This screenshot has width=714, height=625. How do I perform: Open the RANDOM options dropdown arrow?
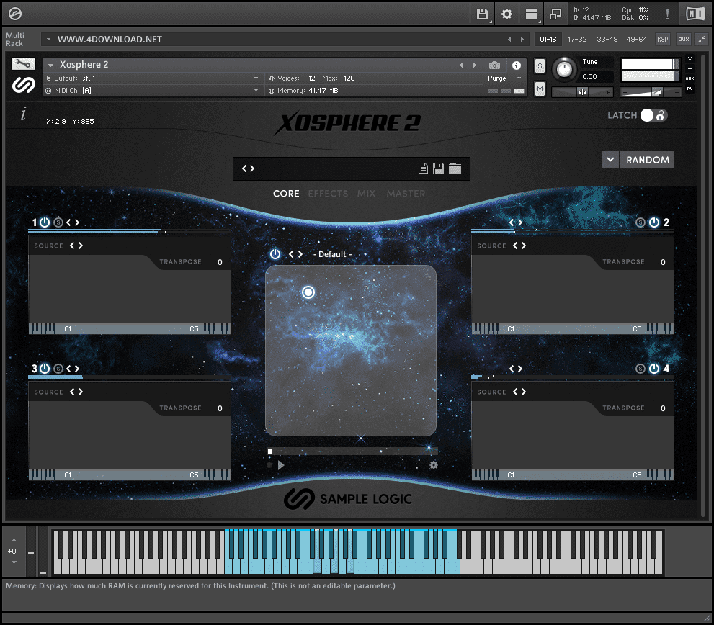coord(610,160)
